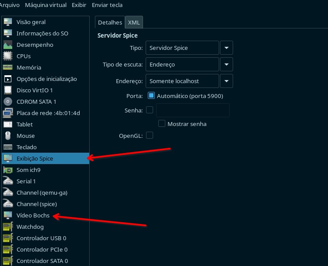328x266 pixels.
Task: Select the Memória entry
Action: pos(45,67)
